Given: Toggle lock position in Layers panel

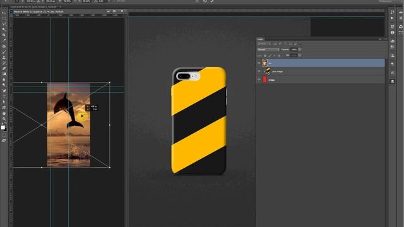Looking at the screenshot, I should (275, 55).
